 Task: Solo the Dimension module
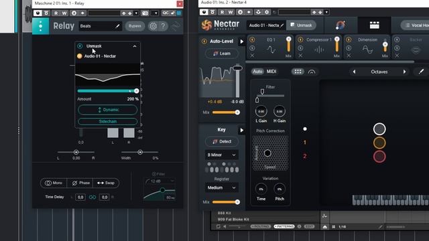coord(349,48)
